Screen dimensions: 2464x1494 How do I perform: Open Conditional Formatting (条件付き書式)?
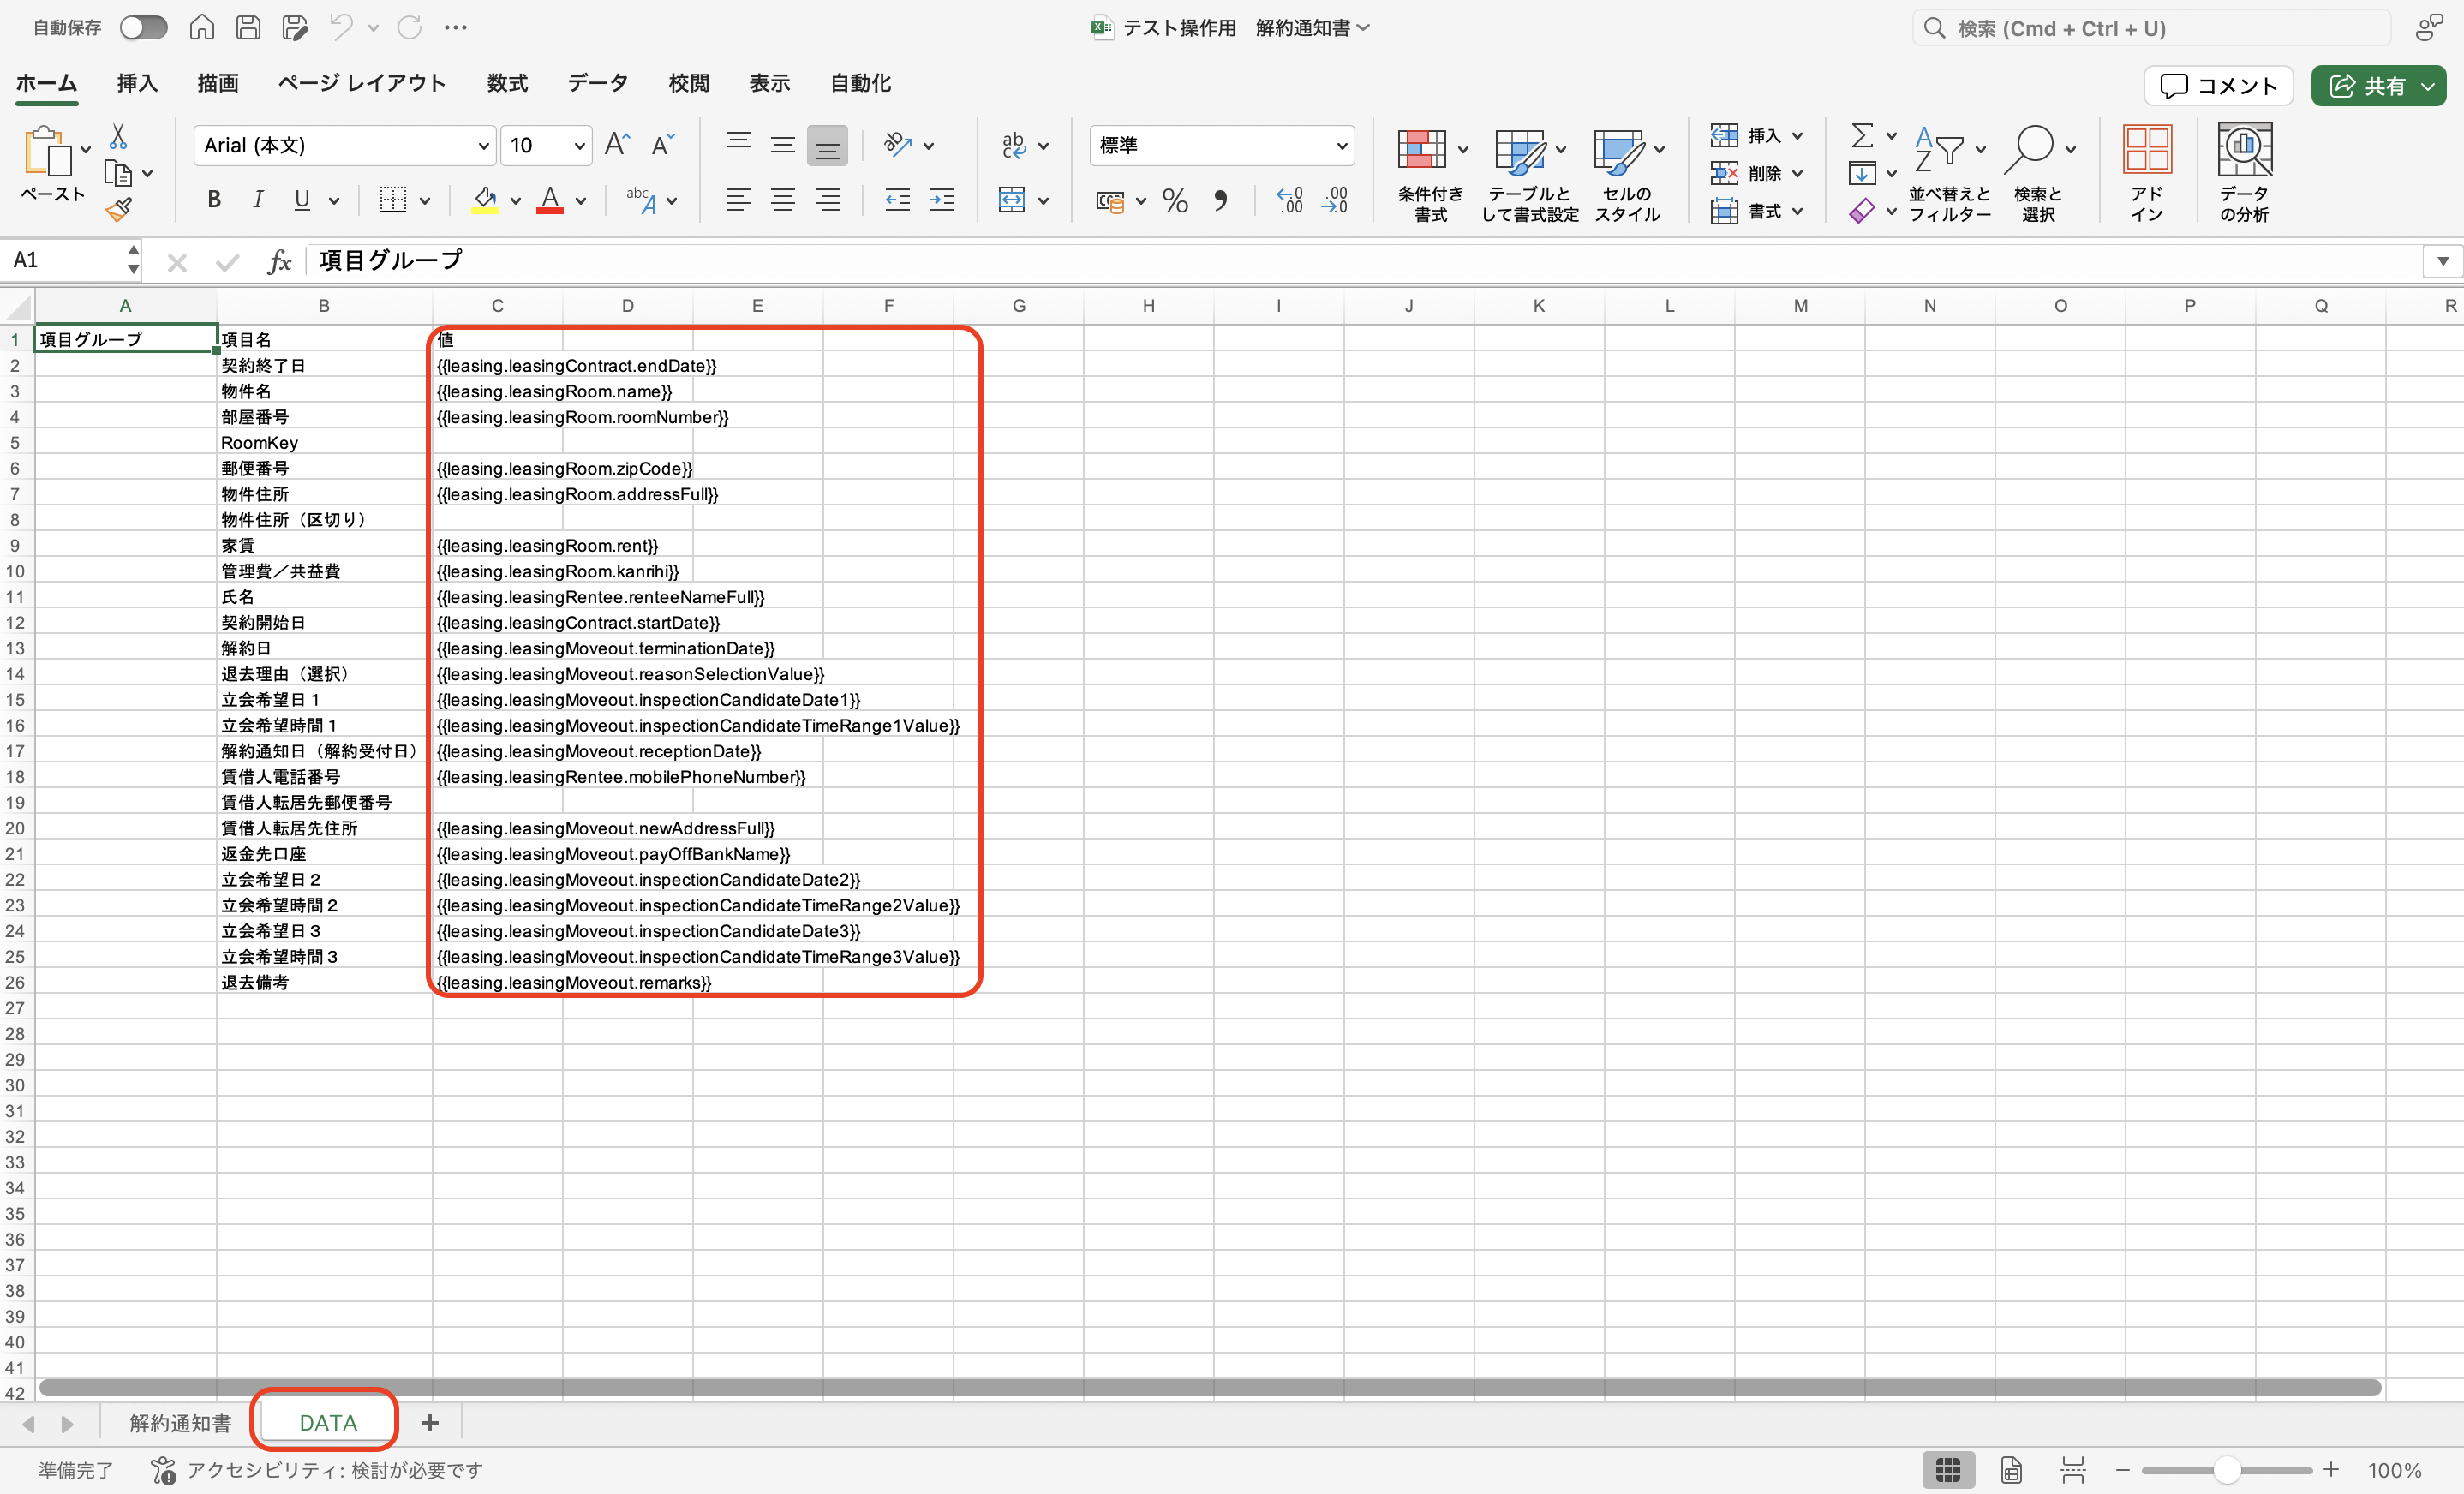click(x=1430, y=173)
